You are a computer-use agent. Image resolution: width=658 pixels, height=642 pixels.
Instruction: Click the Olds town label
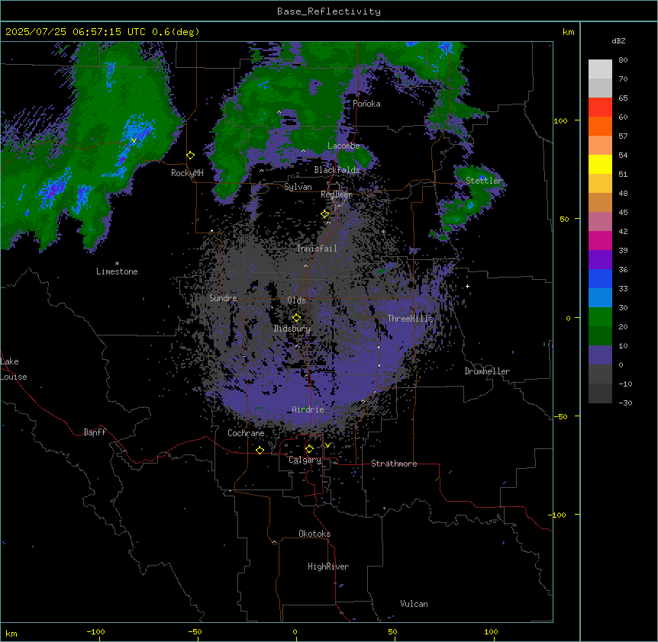click(296, 300)
